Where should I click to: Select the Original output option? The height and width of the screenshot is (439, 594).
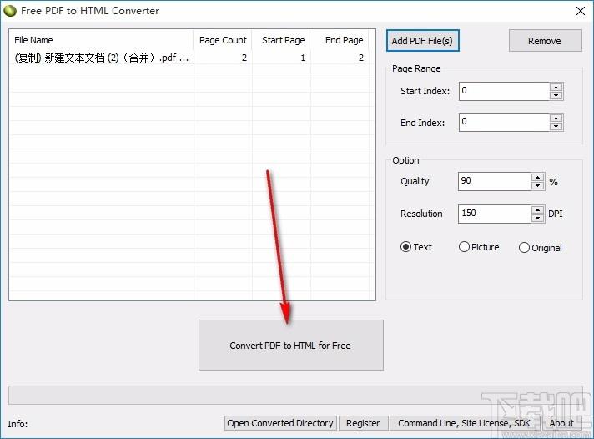(x=541, y=248)
